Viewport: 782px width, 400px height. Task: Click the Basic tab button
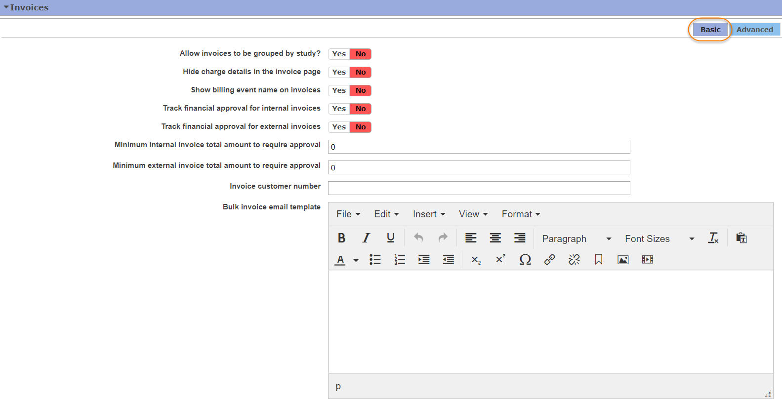click(710, 30)
